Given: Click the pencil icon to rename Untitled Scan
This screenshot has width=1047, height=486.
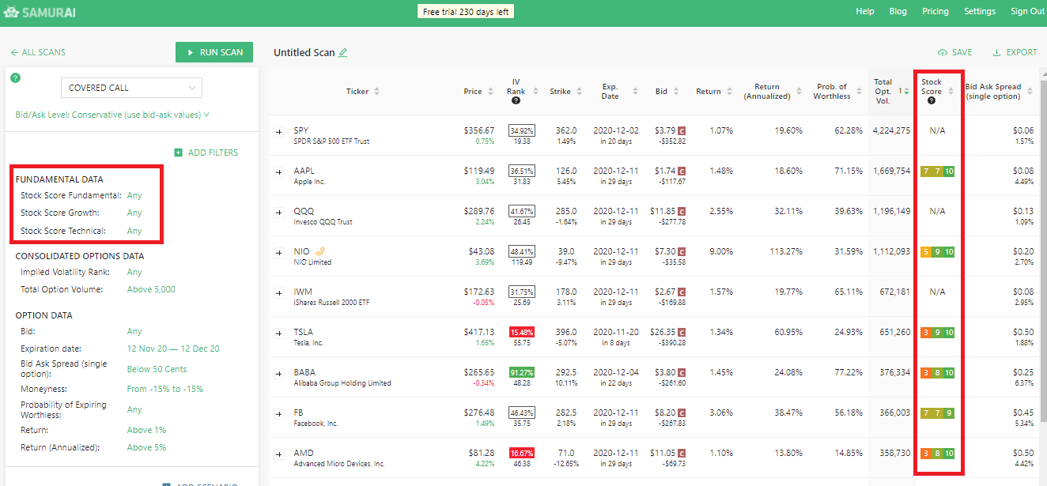Looking at the screenshot, I should coord(343,51).
